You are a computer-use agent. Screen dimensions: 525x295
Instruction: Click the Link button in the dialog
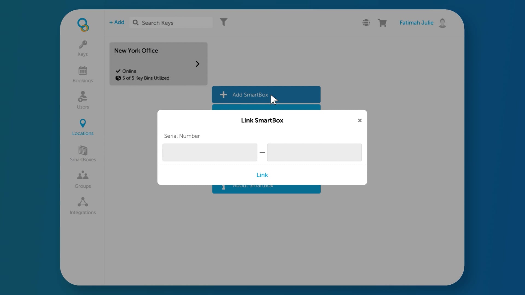[262, 175]
